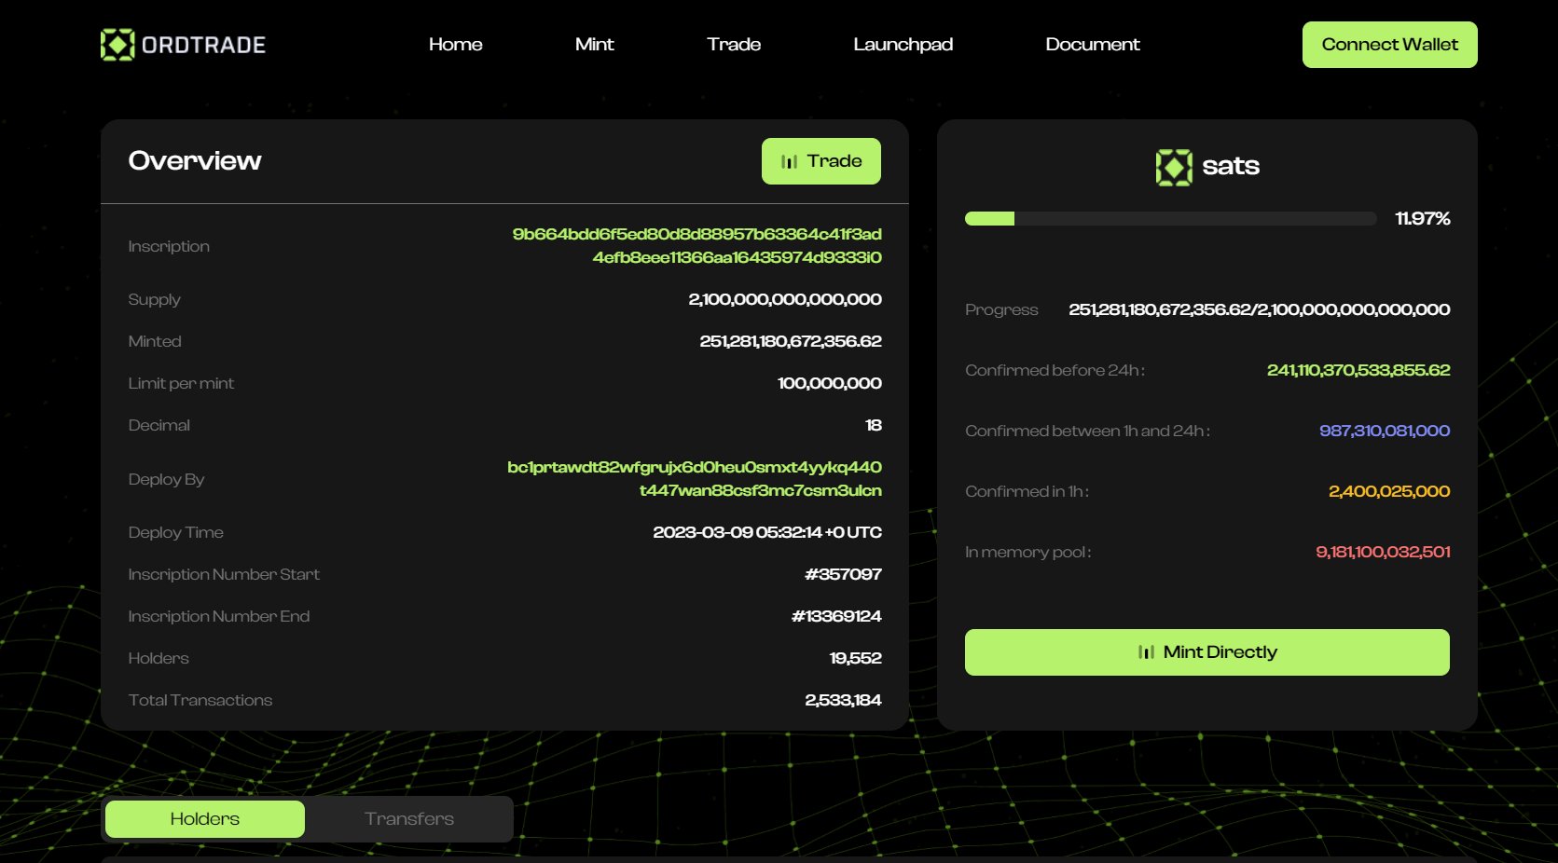This screenshot has height=863, width=1558.
Task: Click the sats mint progress bar
Action: (1171, 219)
